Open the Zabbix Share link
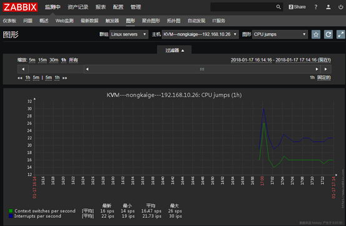 [x=297, y=7]
